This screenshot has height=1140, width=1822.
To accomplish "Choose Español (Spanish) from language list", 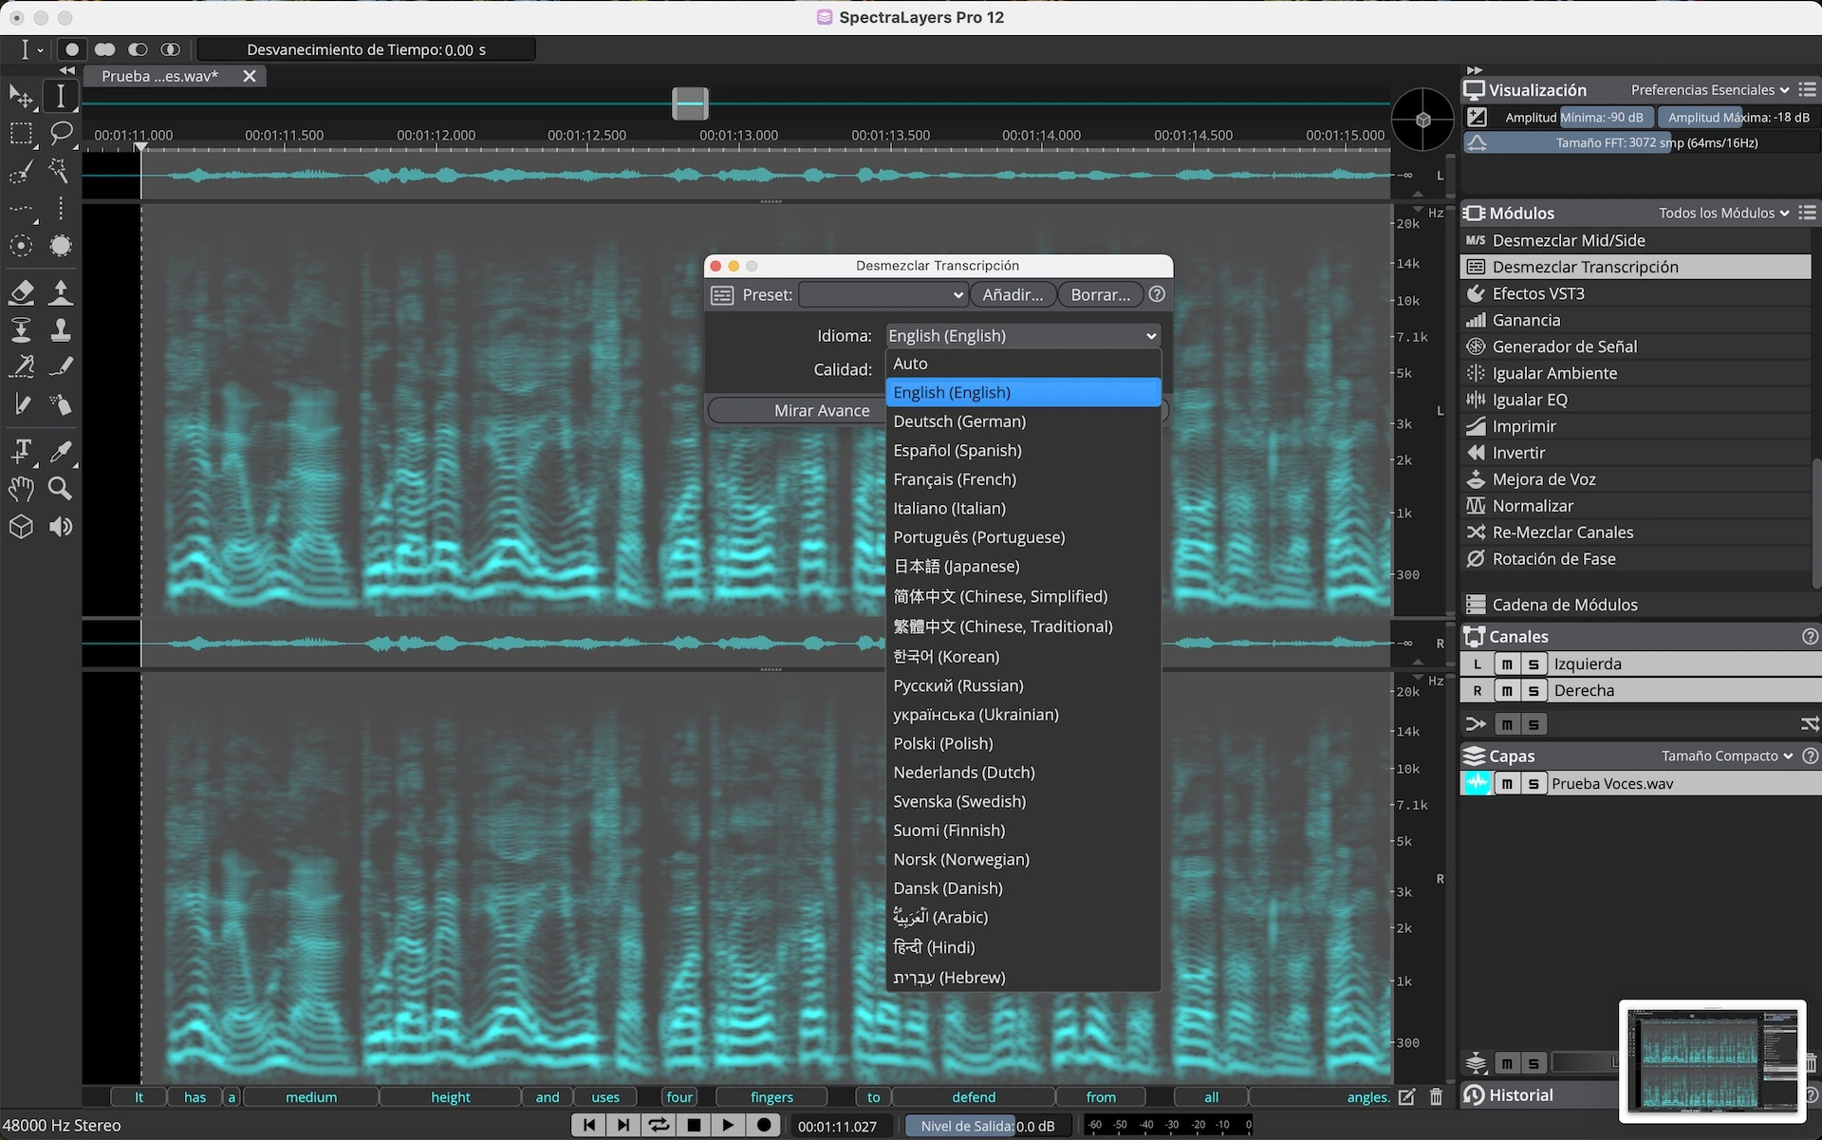I will 957,451.
